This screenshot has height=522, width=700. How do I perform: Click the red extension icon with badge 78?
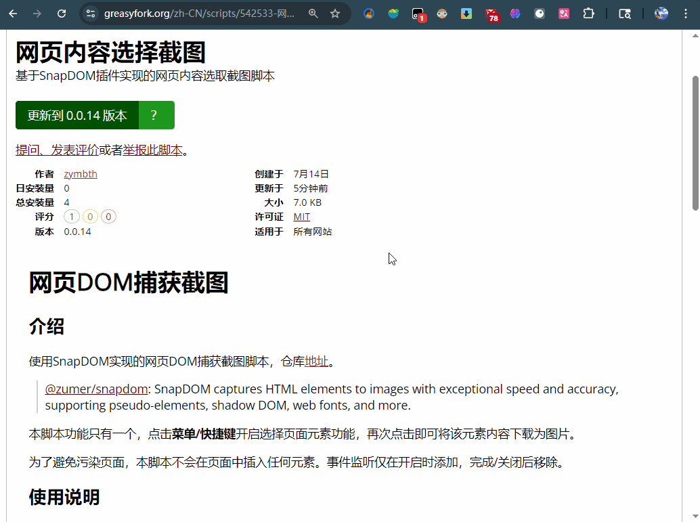(x=491, y=14)
